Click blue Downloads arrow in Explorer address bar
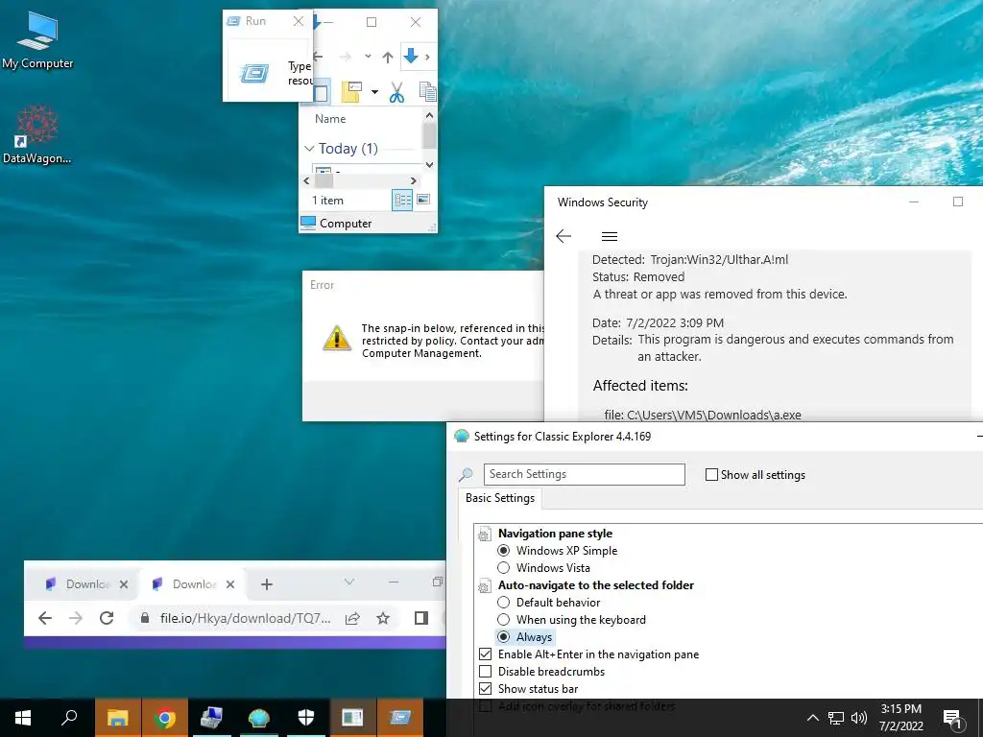 coord(411,57)
